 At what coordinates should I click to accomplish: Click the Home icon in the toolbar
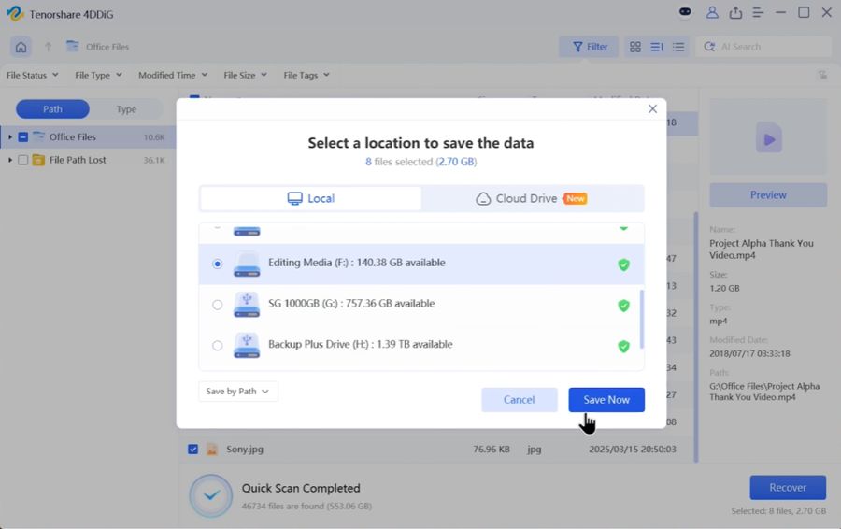21,48
